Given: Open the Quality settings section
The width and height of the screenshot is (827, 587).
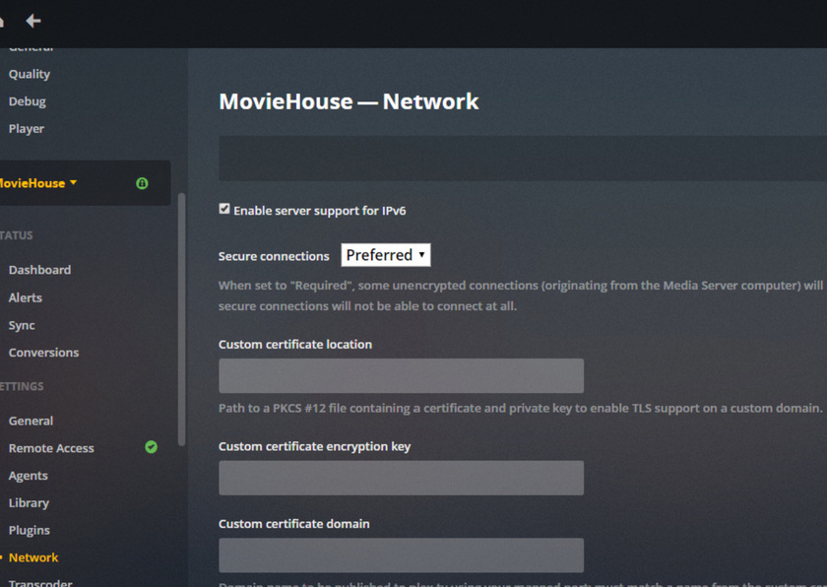Looking at the screenshot, I should click(29, 74).
